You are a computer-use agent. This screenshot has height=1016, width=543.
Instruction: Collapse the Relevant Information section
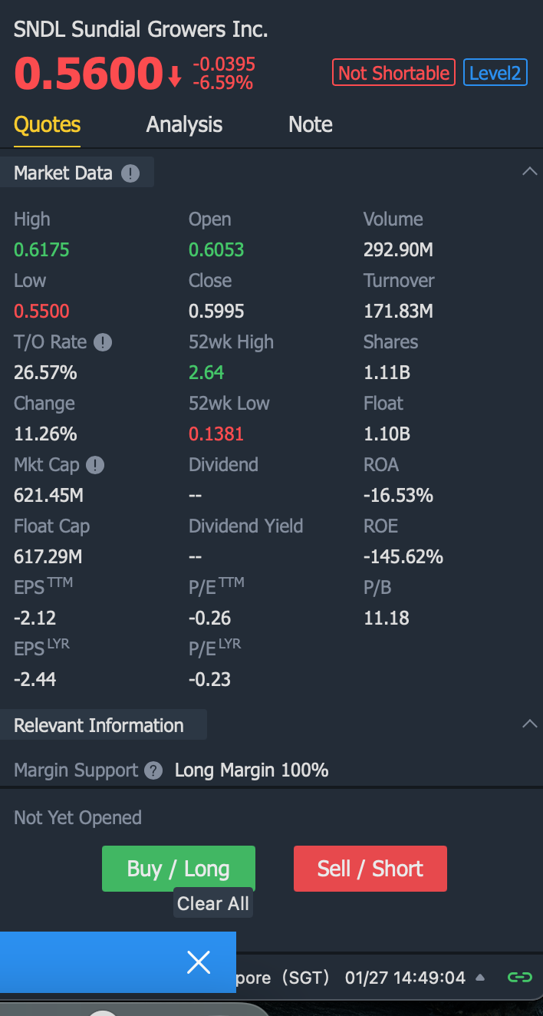click(x=529, y=724)
